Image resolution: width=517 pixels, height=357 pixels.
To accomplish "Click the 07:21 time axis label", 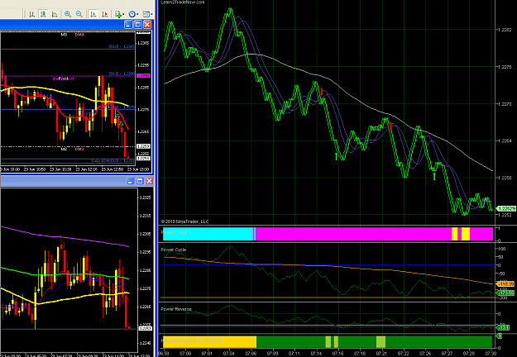I will click(381, 354).
